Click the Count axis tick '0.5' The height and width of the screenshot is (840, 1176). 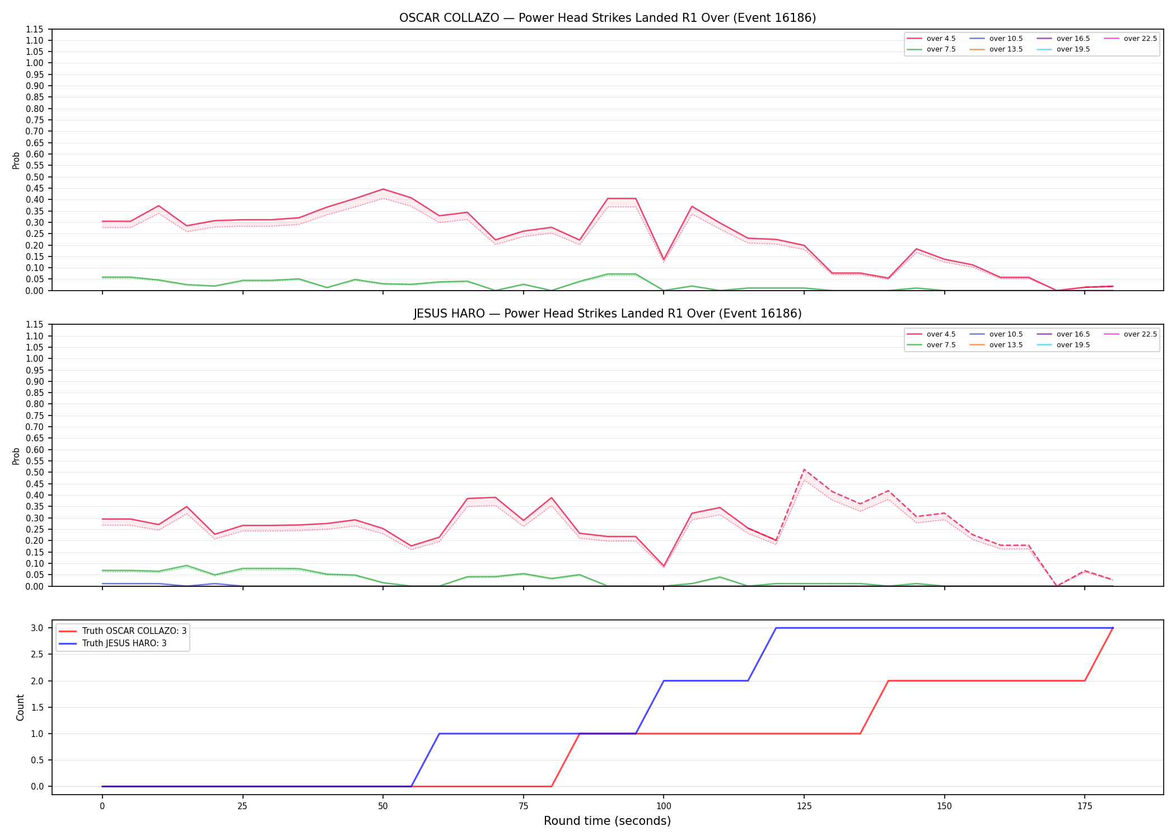click(38, 760)
